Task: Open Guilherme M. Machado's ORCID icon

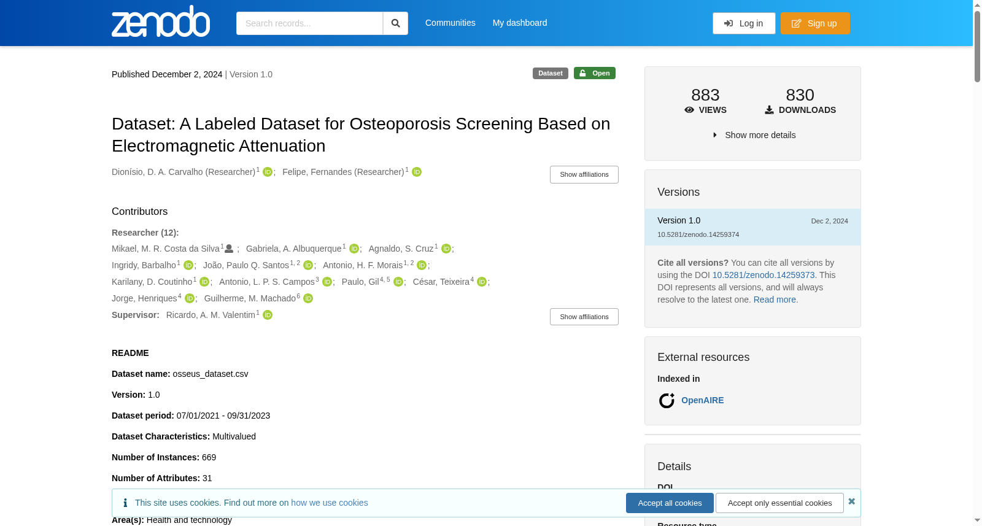Action: pos(308,298)
